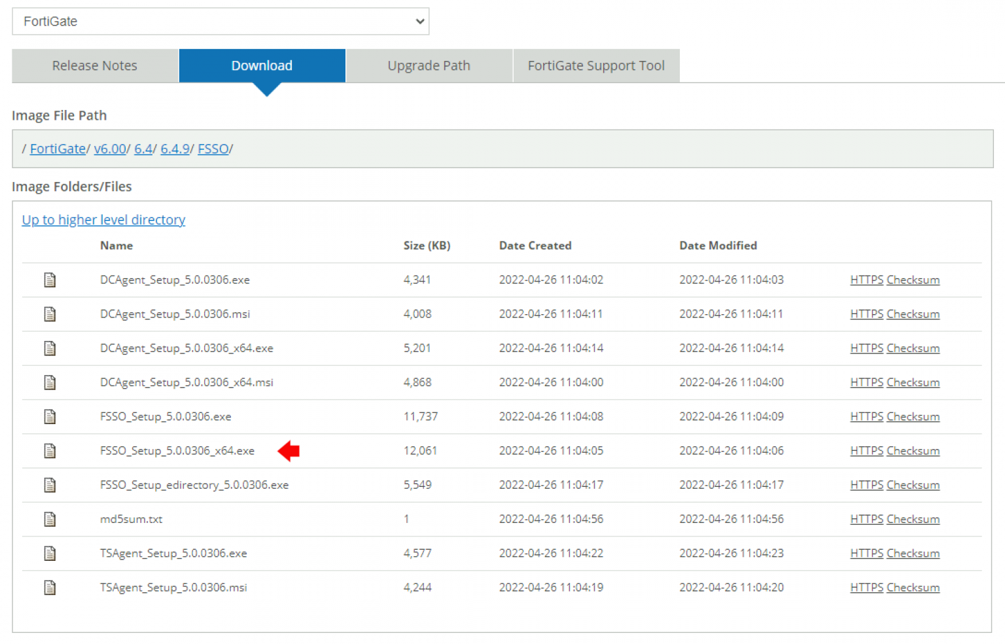Expand the product list to change from FortiGate
This screenshot has width=1005, height=644.
220,21
